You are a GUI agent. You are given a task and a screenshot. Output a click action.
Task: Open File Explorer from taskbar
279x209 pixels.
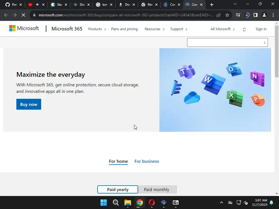point(128,202)
